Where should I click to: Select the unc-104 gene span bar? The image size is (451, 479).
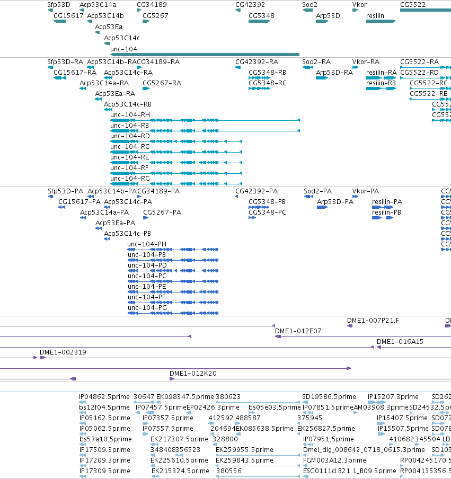pyautogui.click(x=205, y=55)
